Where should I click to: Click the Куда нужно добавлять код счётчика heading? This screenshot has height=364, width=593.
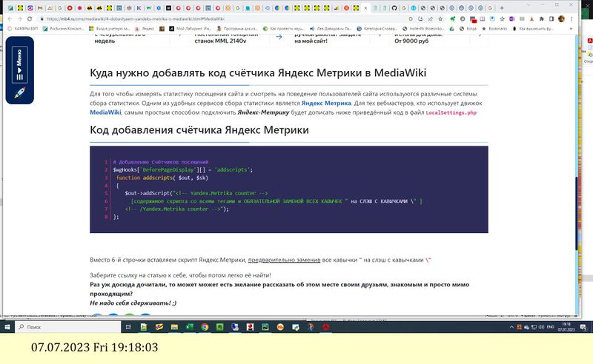(x=258, y=73)
